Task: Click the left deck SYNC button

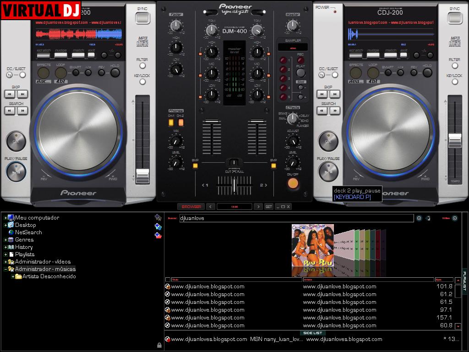Action: click(143, 18)
